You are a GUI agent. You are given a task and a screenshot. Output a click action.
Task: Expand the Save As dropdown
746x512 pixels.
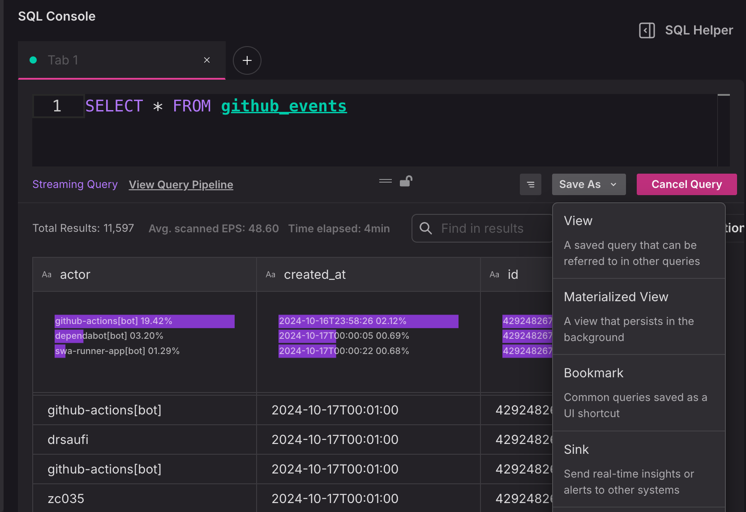pos(588,184)
